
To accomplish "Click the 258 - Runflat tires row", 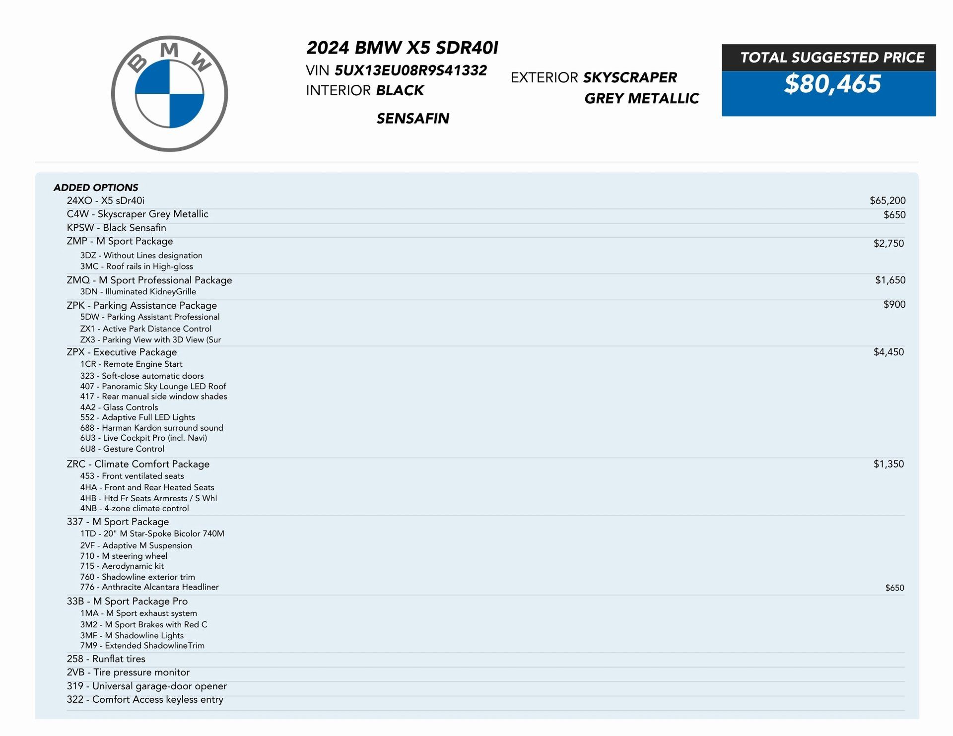I will pyautogui.click(x=106, y=659).
